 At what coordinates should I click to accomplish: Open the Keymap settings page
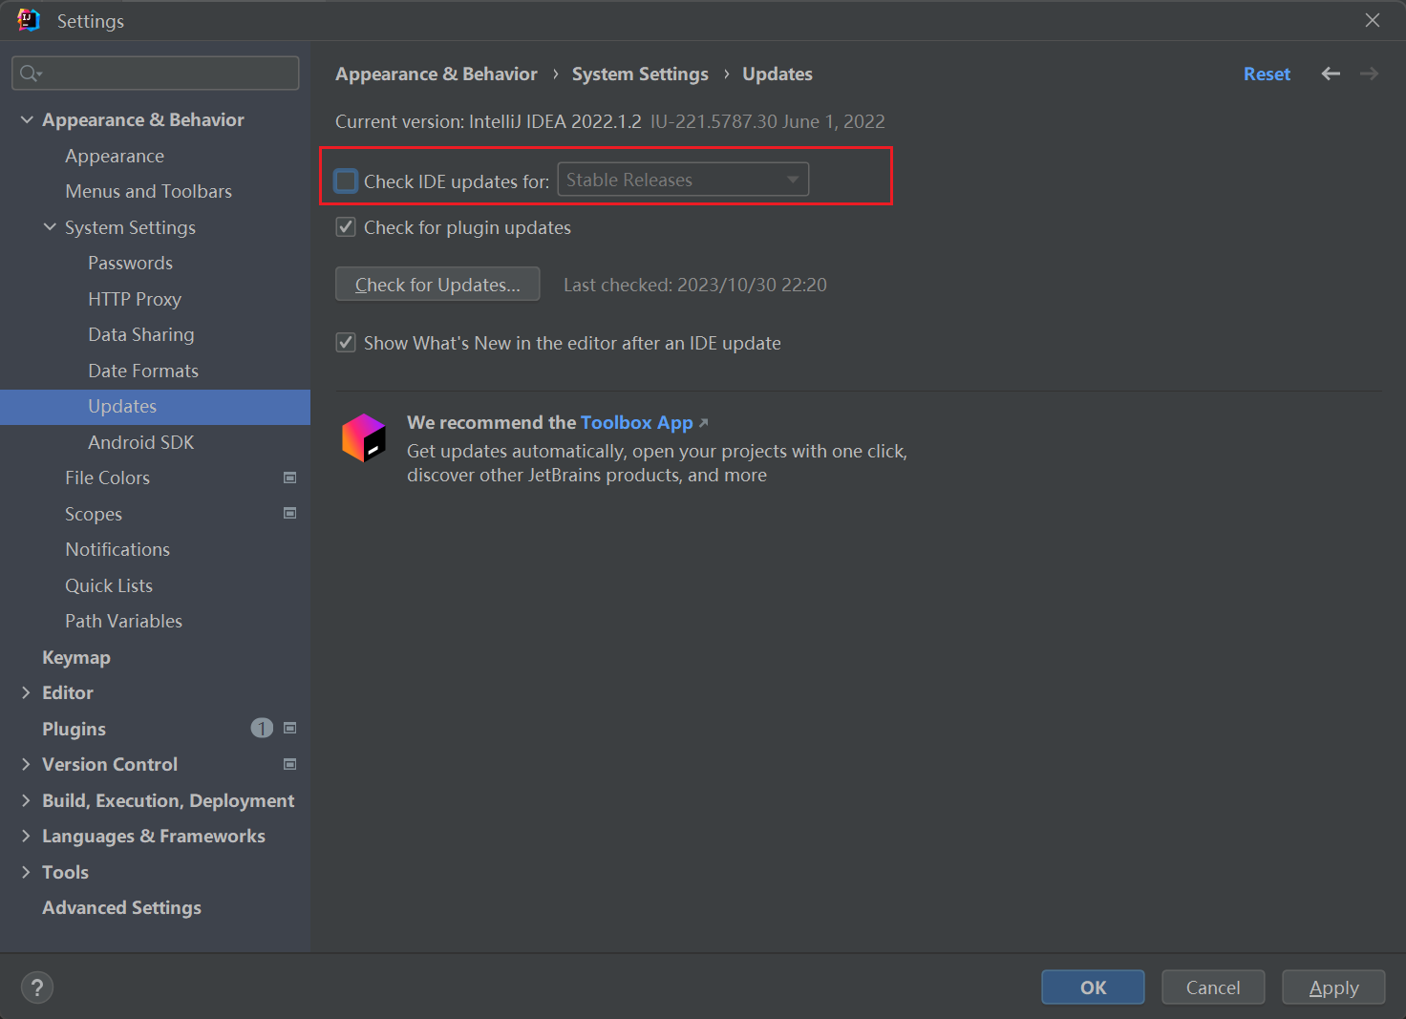tap(76, 657)
